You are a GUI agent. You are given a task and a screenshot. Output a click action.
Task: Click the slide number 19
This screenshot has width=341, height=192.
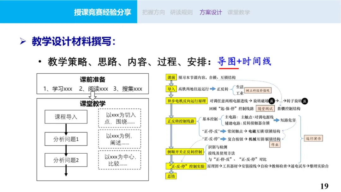pyautogui.click(x=324, y=186)
